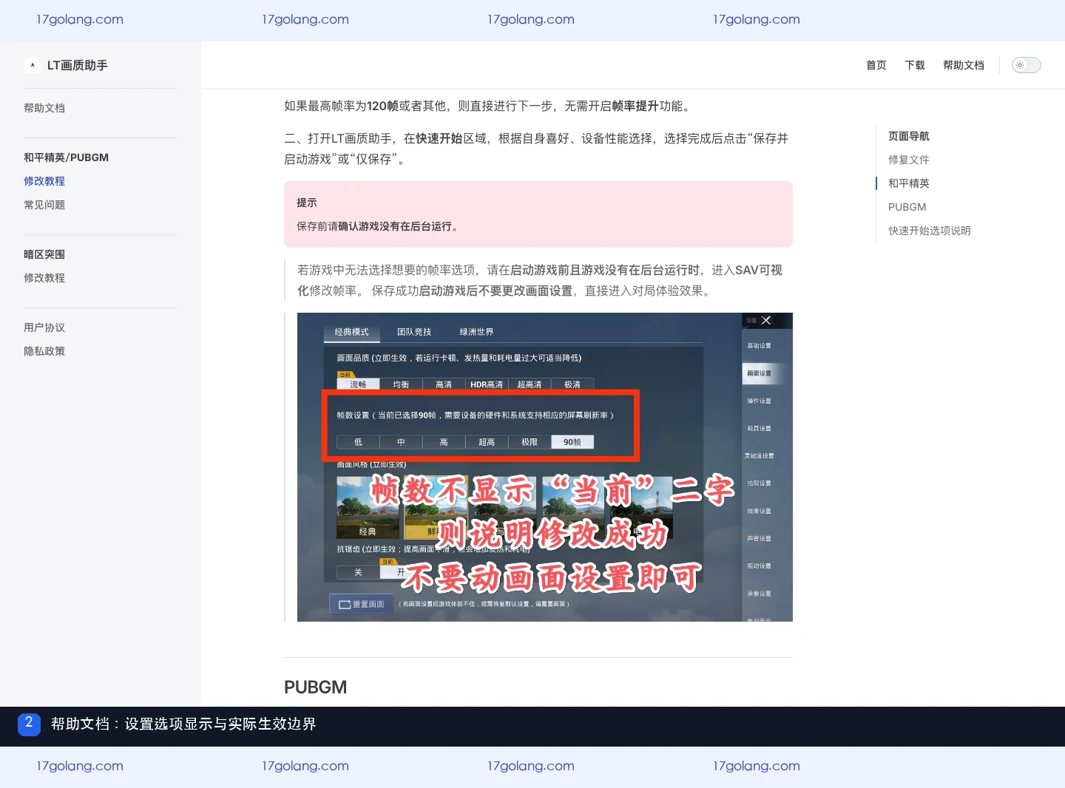Screen dimensions: 1065x788
Task: Open the game frame-rate settings screenshot
Action: 545,467
